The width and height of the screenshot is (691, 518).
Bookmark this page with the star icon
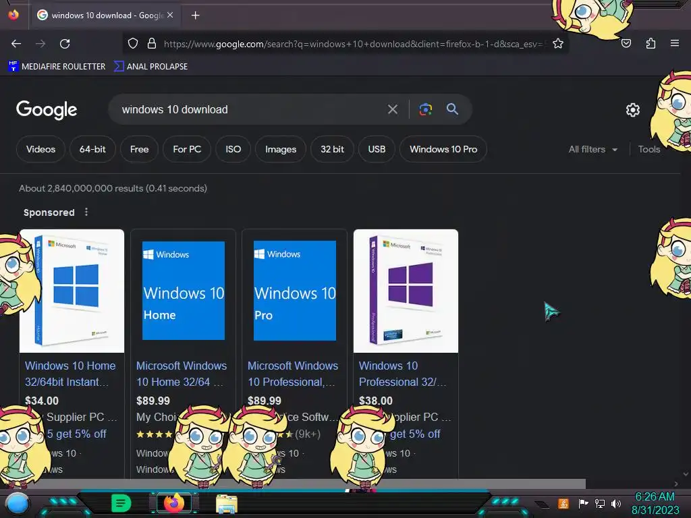point(558,44)
